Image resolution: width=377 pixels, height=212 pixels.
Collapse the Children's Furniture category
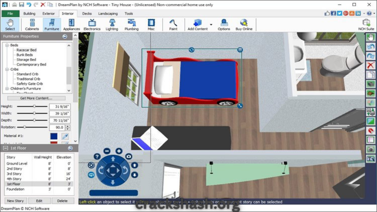(x=7, y=89)
